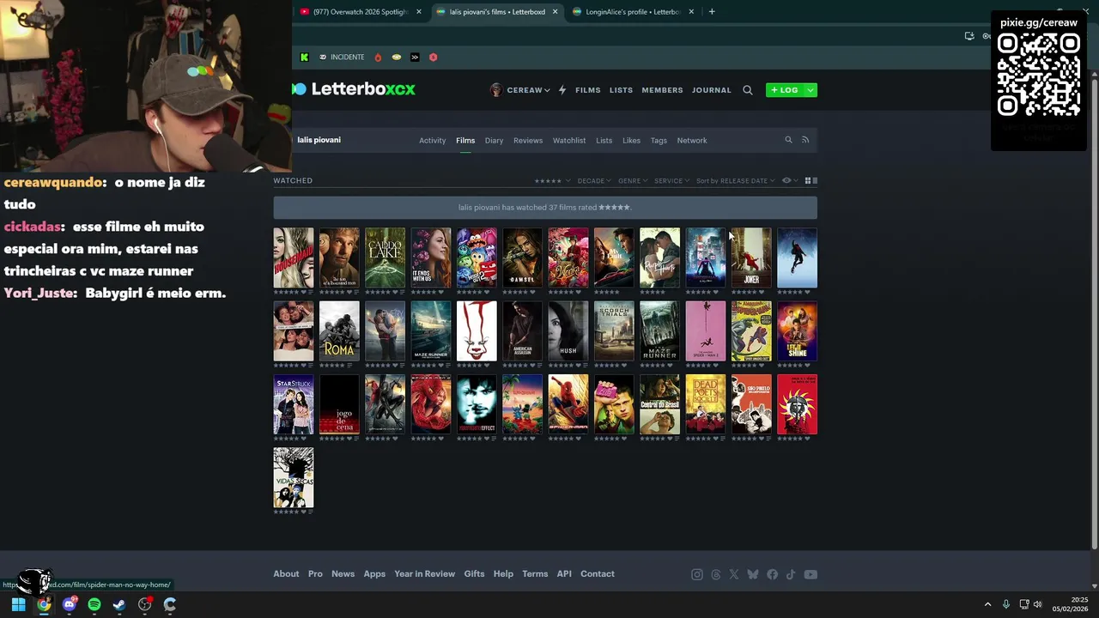Open Letterboxd Bluesky butterfly icon in the footer
The height and width of the screenshot is (618, 1099).
coord(753,574)
